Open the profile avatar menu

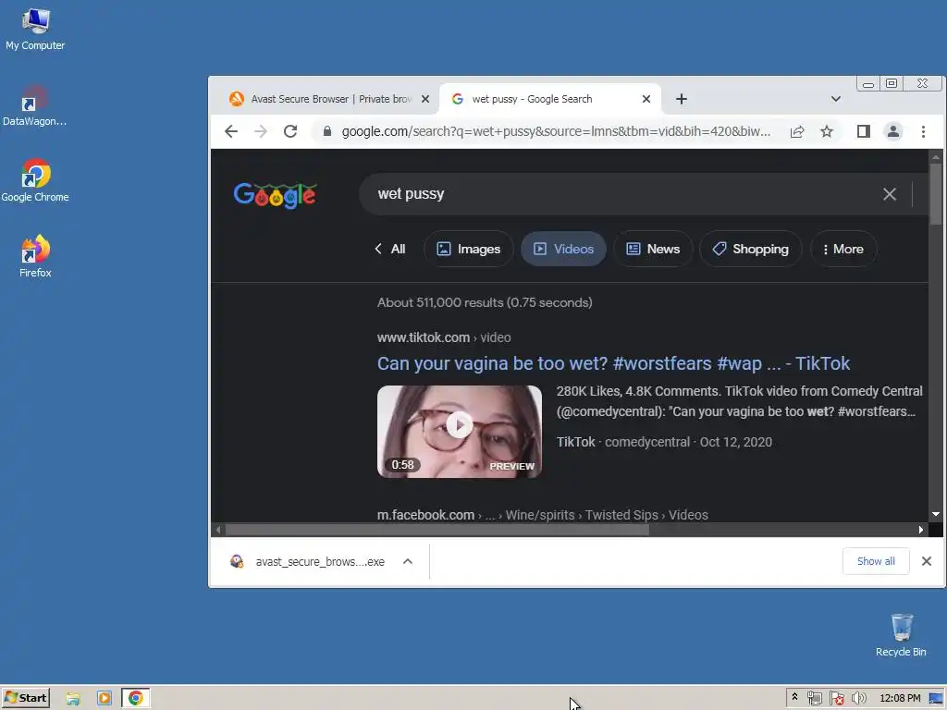pos(893,131)
